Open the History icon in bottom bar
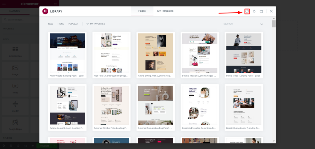 [x=18, y=146]
